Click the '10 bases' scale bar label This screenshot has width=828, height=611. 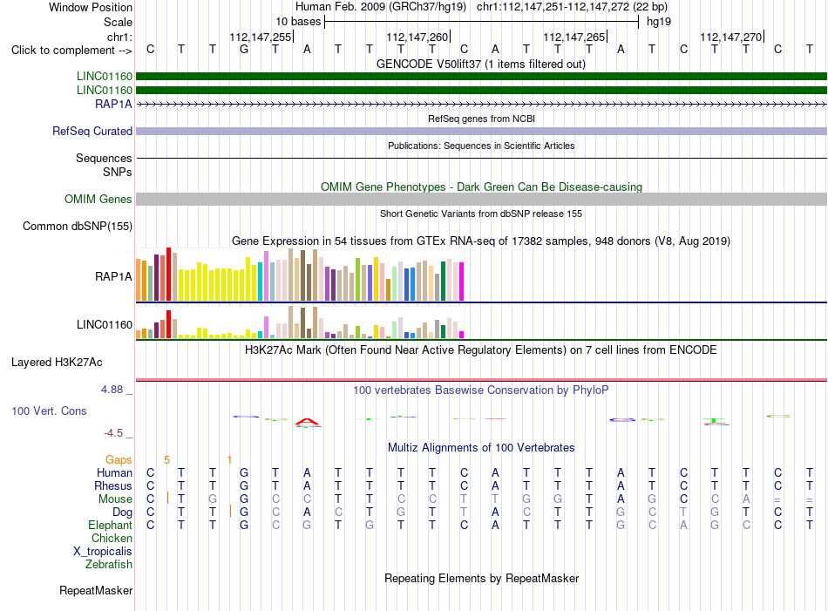tap(298, 22)
